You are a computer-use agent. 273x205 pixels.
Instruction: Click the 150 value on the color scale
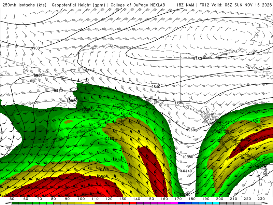coord(150,199)
